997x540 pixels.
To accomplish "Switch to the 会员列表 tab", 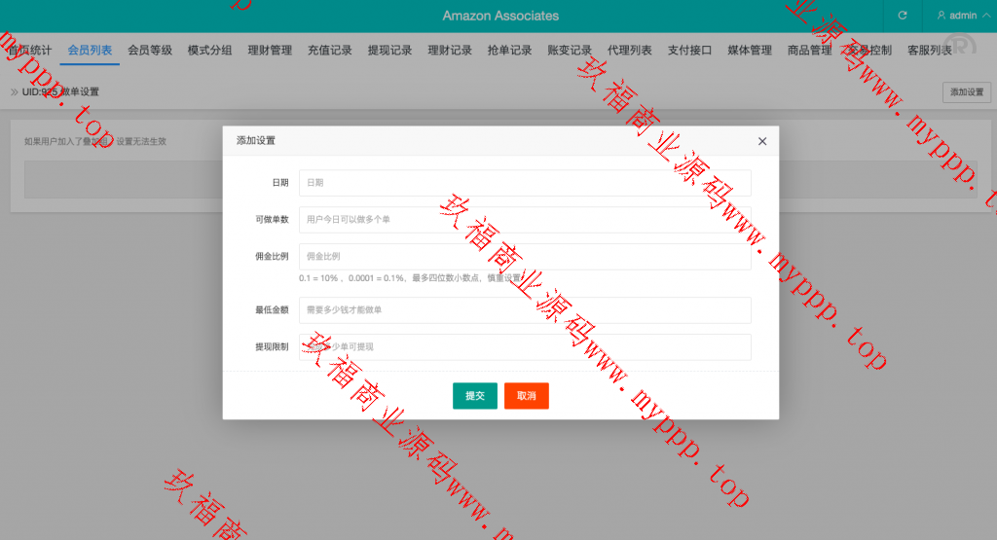I will point(91,51).
